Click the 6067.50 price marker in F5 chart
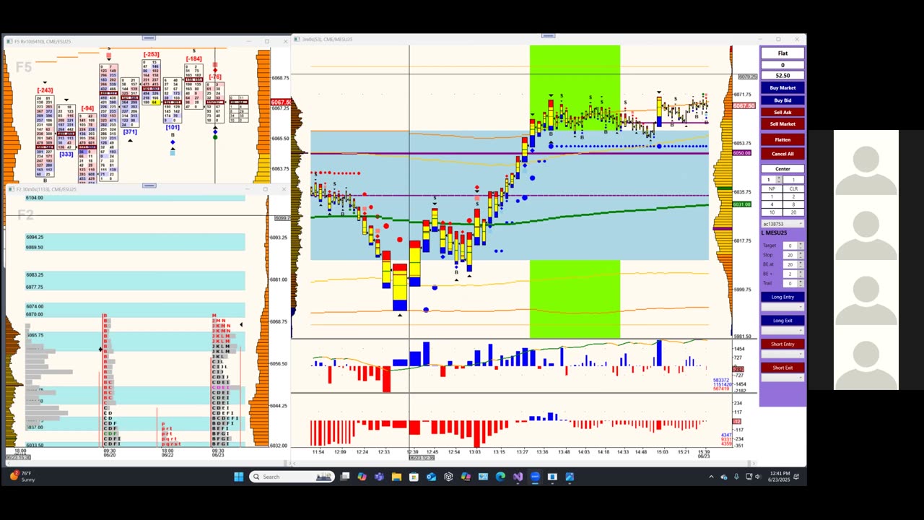The width and height of the screenshot is (924, 520). (x=281, y=103)
